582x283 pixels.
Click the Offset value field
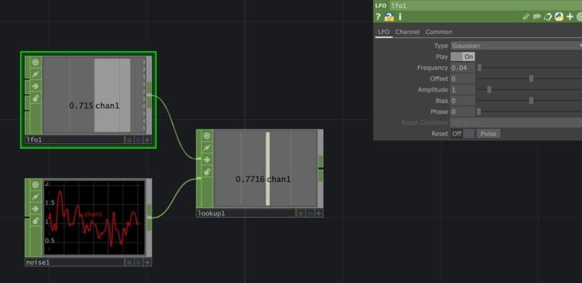pyautogui.click(x=463, y=79)
